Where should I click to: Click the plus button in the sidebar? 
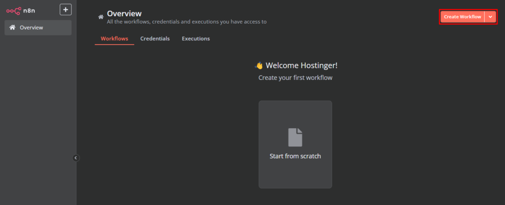[x=66, y=9]
